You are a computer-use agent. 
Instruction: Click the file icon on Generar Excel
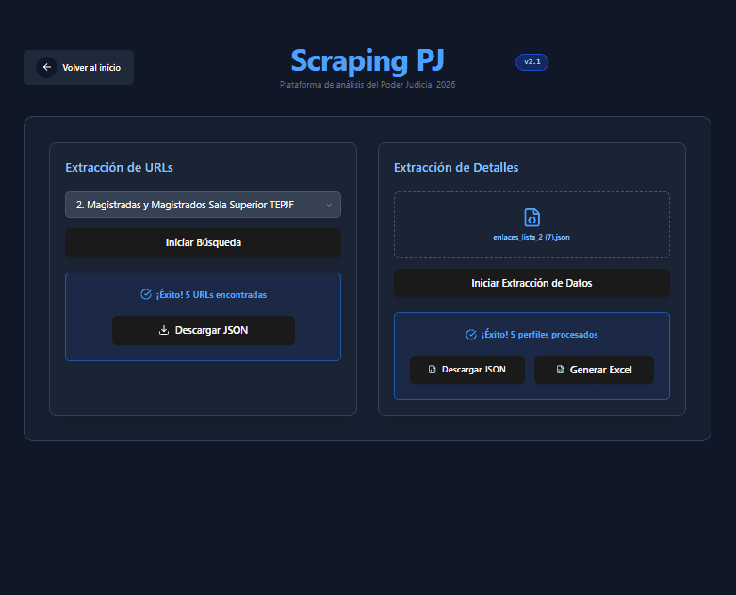560,370
